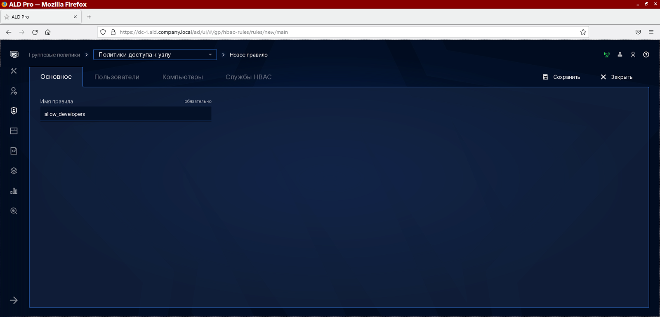Open the bar chart monitoring sidebar icon

[14, 191]
